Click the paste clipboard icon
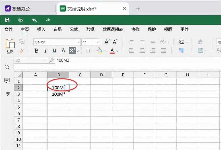This screenshot has height=150, width=221. [10, 44]
